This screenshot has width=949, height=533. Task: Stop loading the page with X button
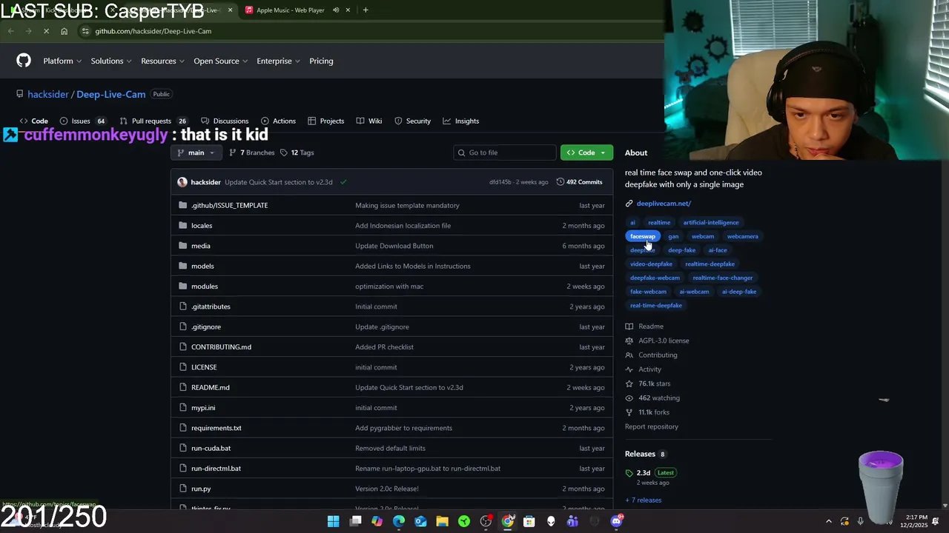(46, 31)
